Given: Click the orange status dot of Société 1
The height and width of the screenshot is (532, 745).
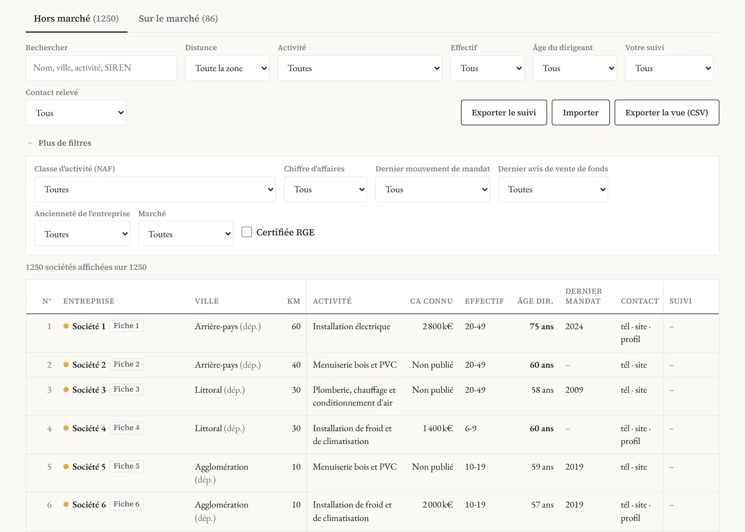Looking at the screenshot, I should point(66,326).
